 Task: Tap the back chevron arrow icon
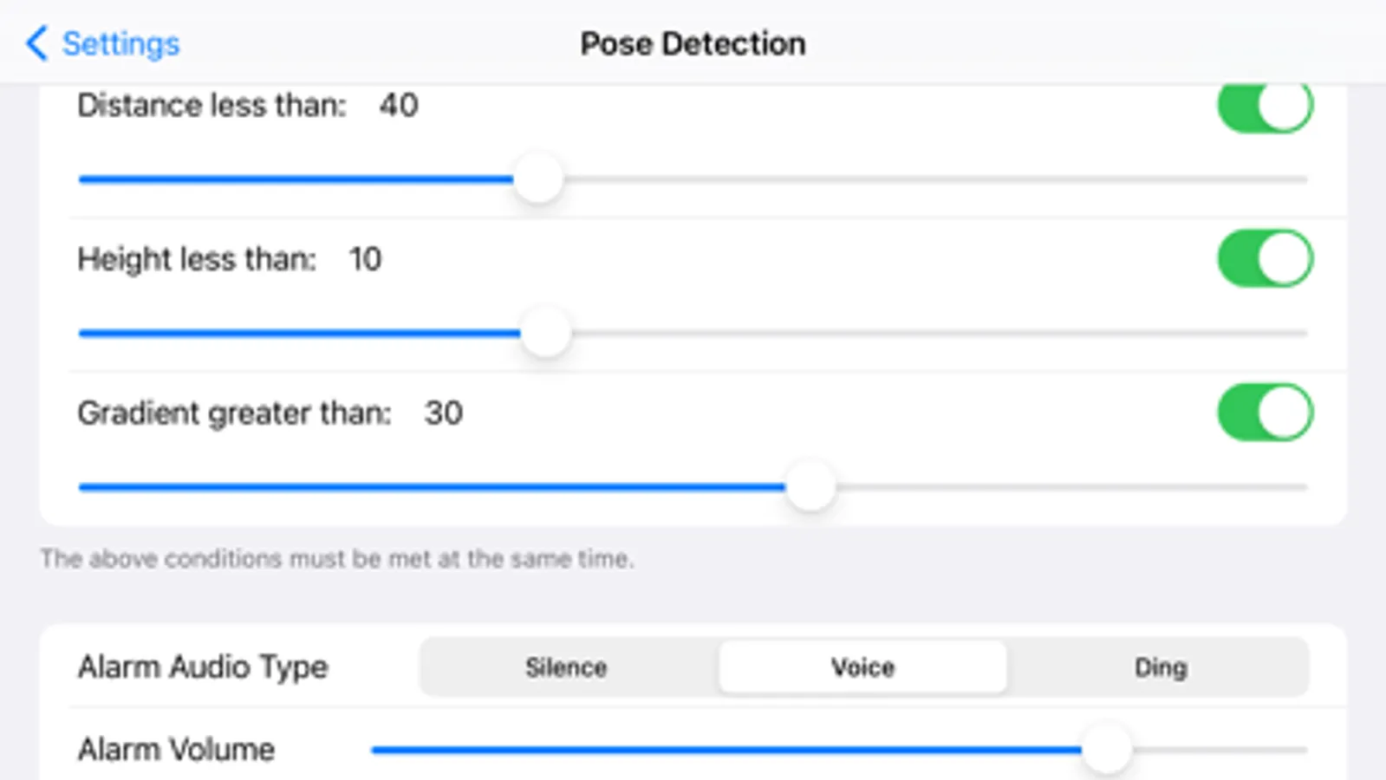click(x=36, y=43)
